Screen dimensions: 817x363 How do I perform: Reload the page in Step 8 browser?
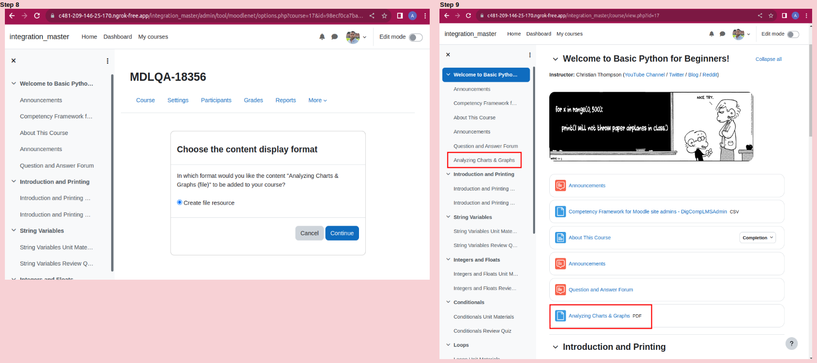coord(37,16)
